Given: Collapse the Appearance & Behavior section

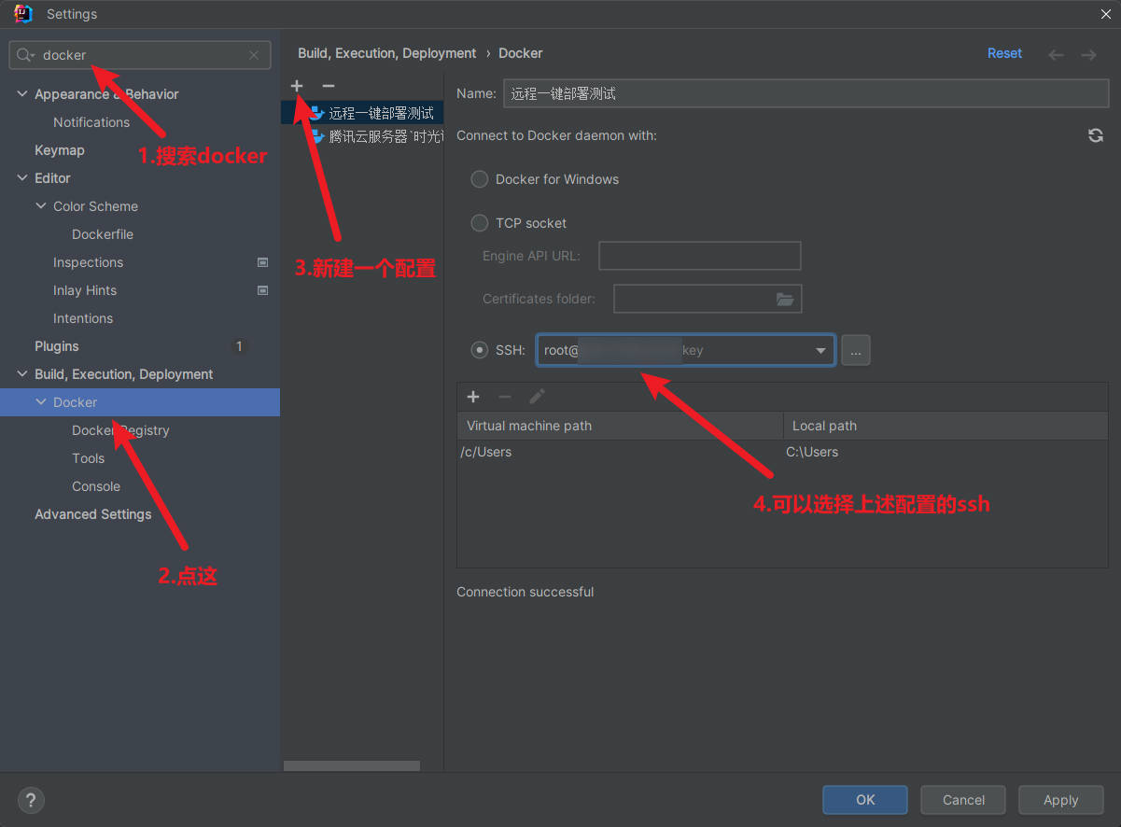Looking at the screenshot, I should click(22, 94).
